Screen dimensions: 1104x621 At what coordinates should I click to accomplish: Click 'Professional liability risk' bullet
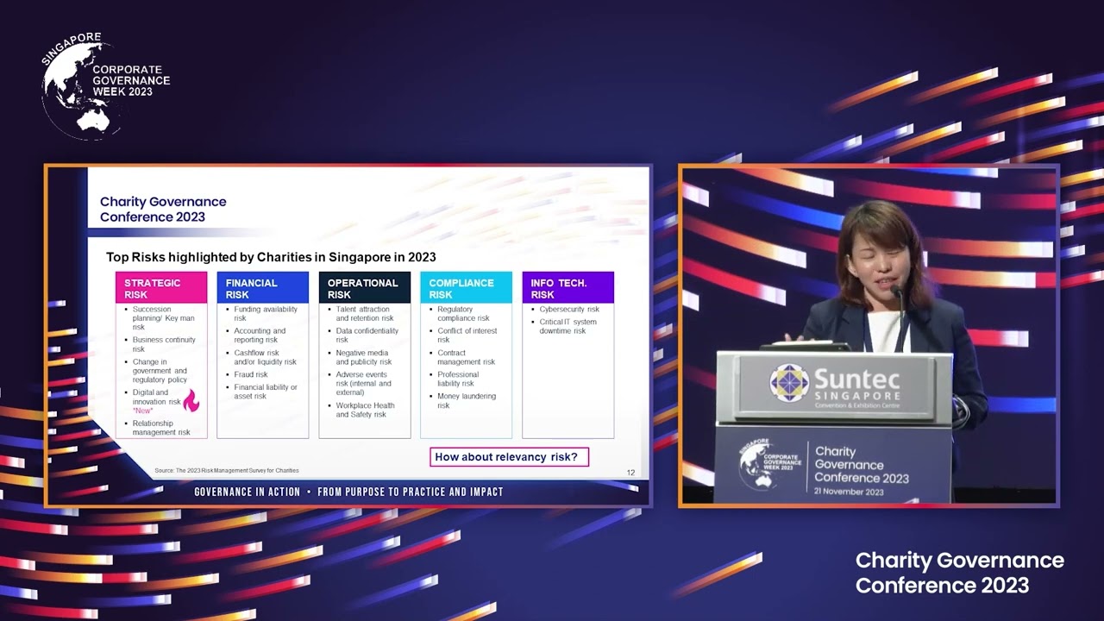[458, 379]
